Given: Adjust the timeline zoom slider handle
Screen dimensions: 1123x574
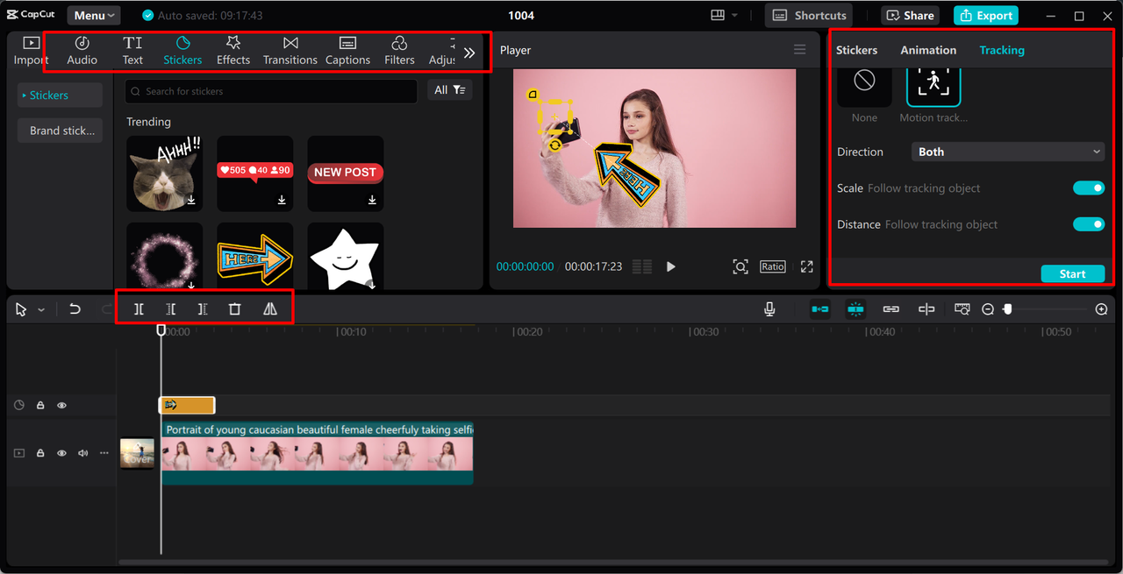Looking at the screenshot, I should [x=1008, y=309].
